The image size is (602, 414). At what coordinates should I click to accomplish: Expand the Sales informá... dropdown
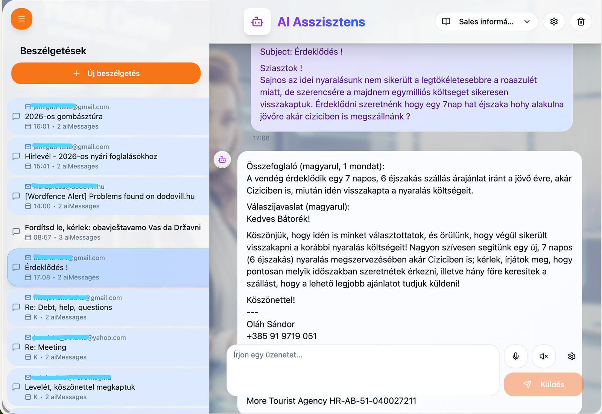(x=486, y=22)
